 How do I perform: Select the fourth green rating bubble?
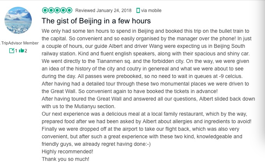coord(63,10)
